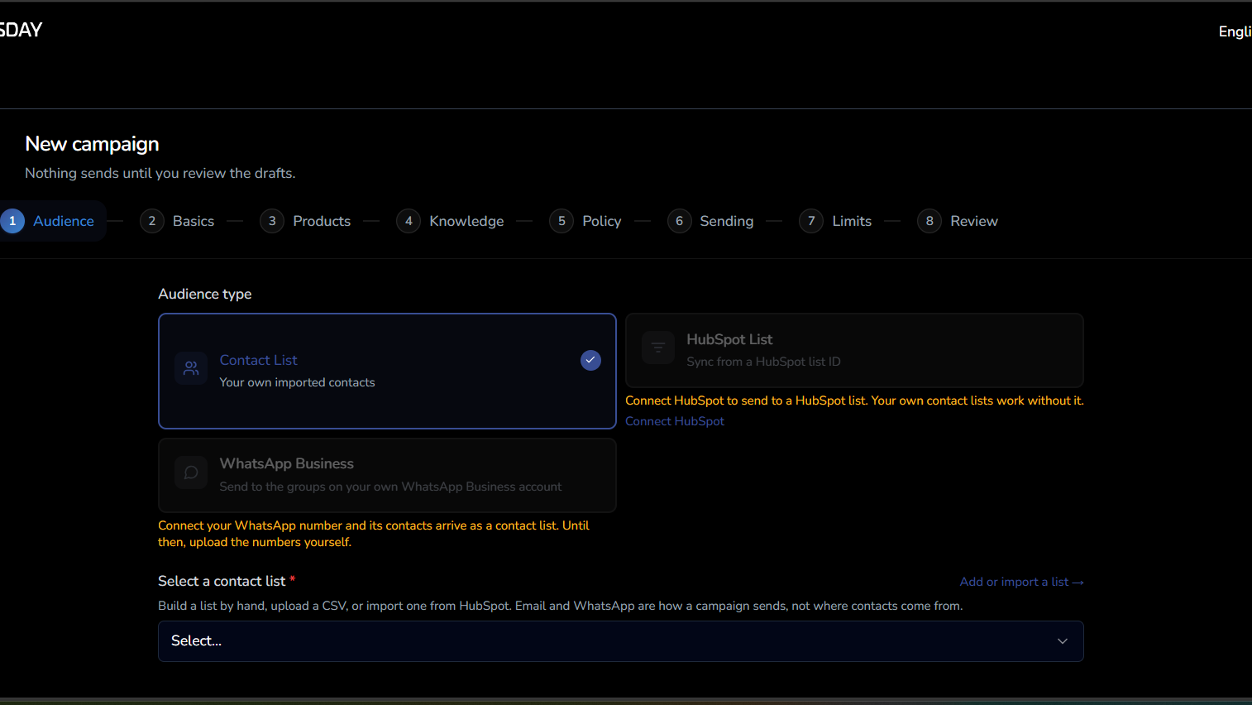Click 'Nothing sends until you review the drafts.'

point(160,173)
